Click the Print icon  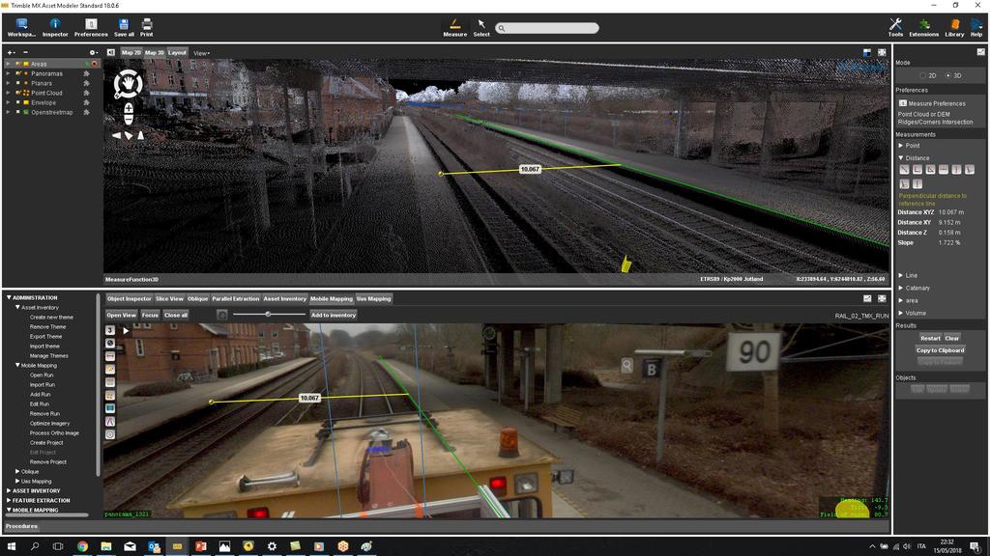pos(147,27)
